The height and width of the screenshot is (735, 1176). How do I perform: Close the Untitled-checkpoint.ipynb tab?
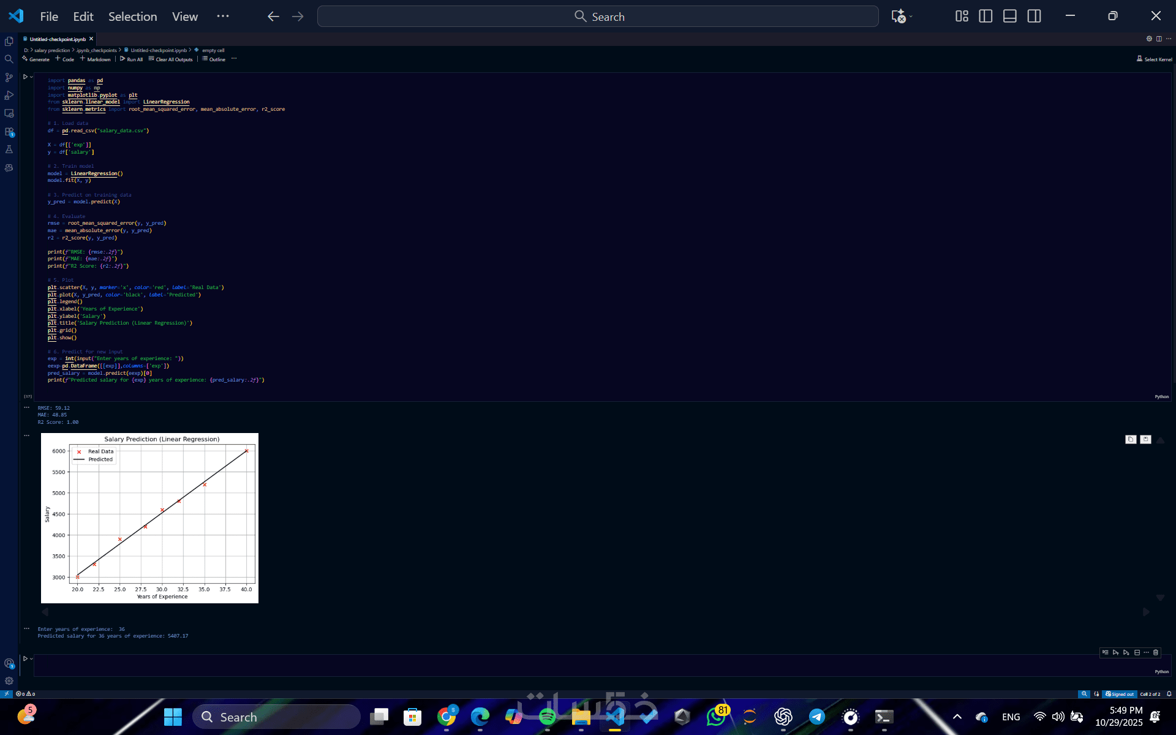coord(91,39)
